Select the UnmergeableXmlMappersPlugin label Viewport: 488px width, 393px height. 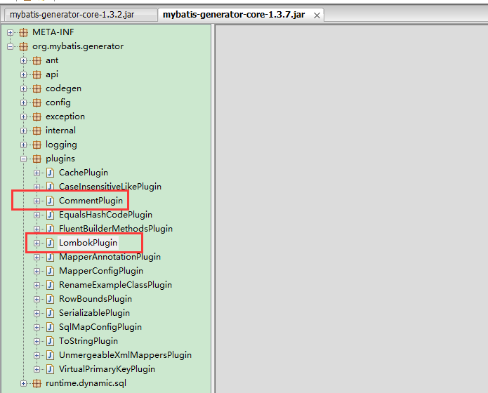[x=125, y=355]
